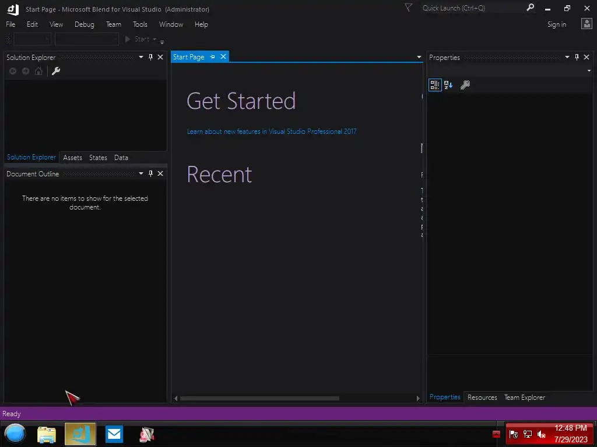Switch to the Assets tab
The width and height of the screenshot is (597, 447).
pos(72,157)
